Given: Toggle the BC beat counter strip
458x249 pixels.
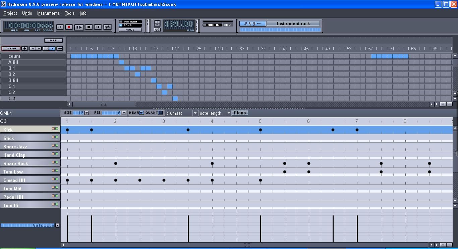Looking at the screenshot, I should point(148,26).
